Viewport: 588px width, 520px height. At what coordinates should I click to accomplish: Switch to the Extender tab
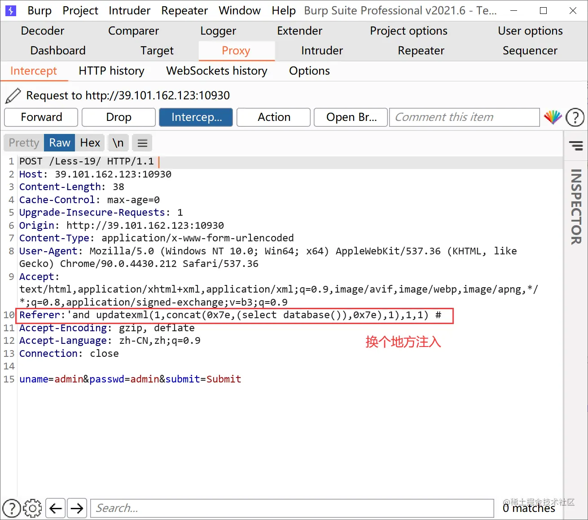coord(300,31)
